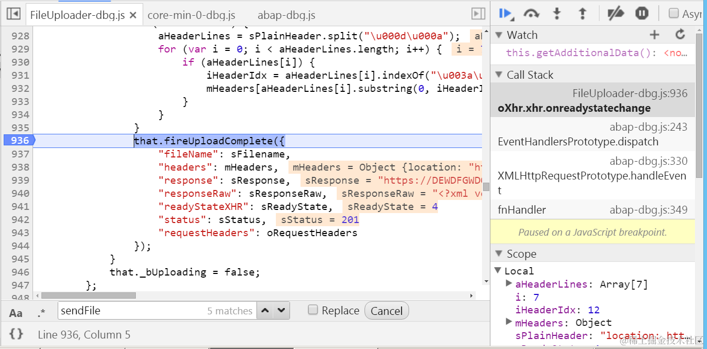Step over next function call
The width and height of the screenshot is (707, 349).
coord(532,14)
